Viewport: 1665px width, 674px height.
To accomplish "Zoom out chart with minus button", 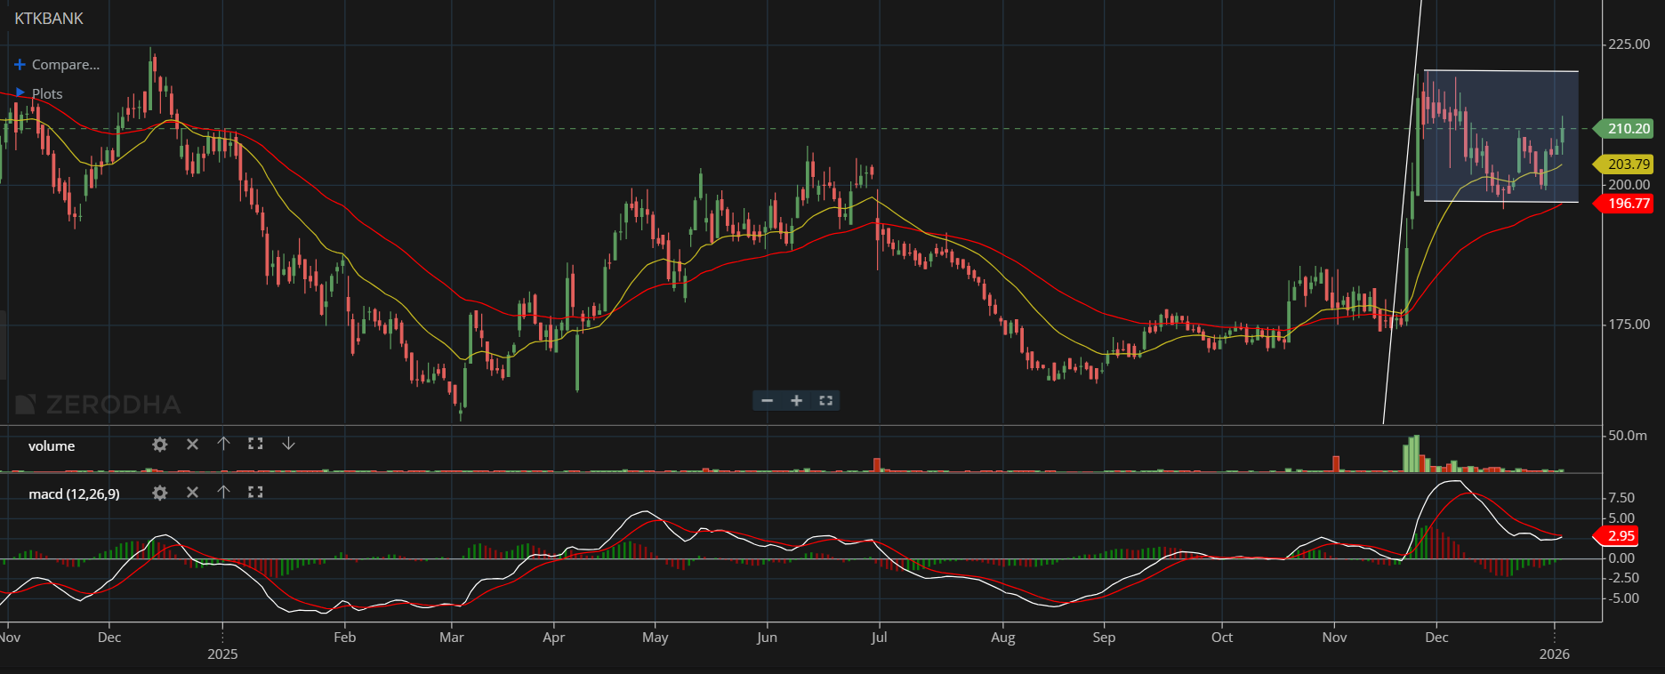I will tap(767, 401).
